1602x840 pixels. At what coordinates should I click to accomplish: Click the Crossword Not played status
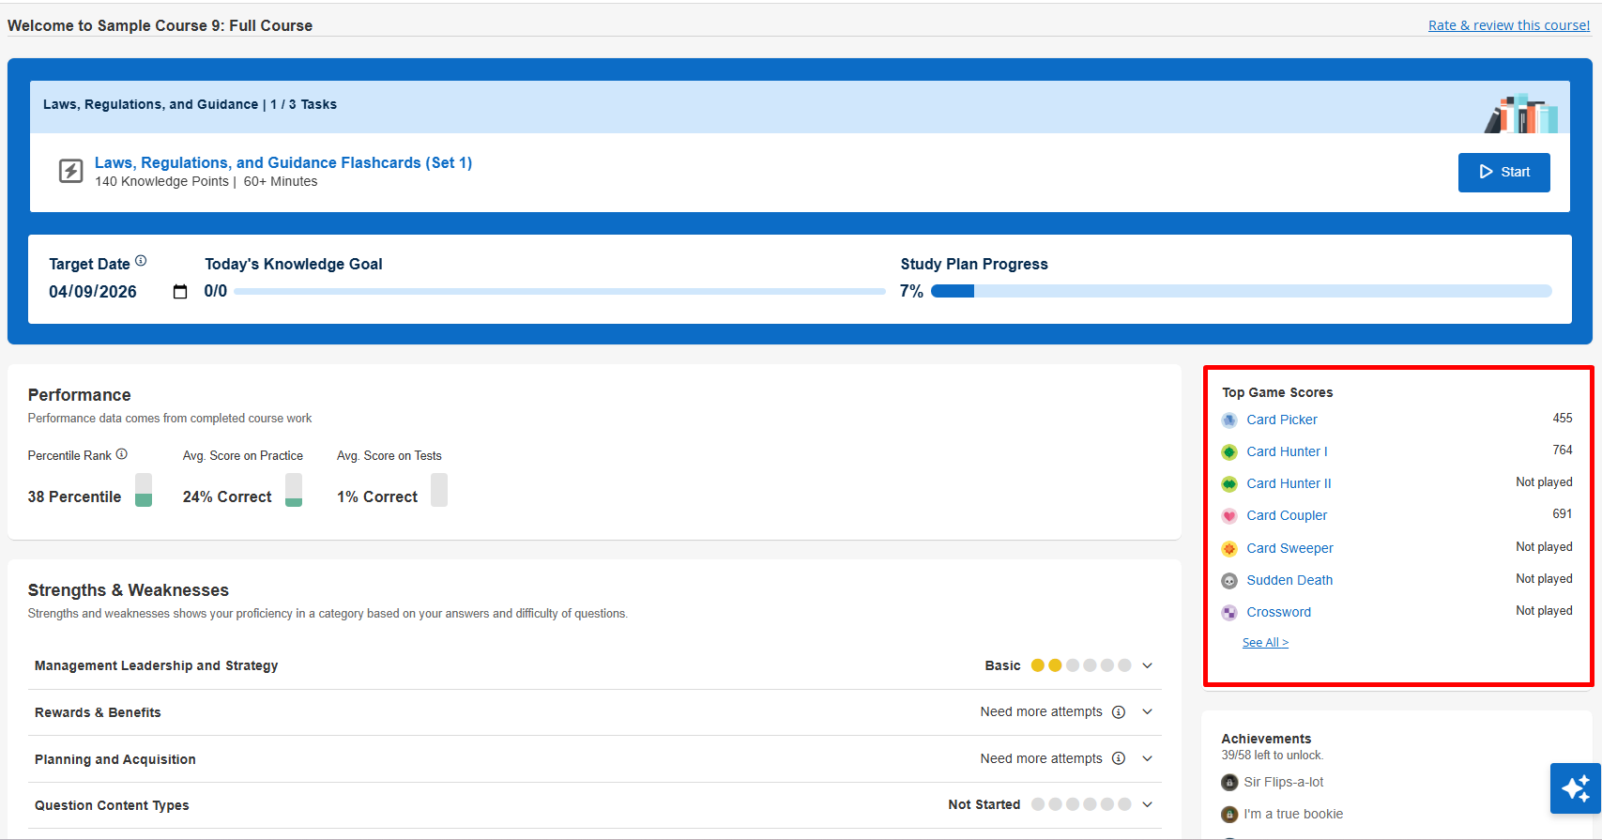1544,610
